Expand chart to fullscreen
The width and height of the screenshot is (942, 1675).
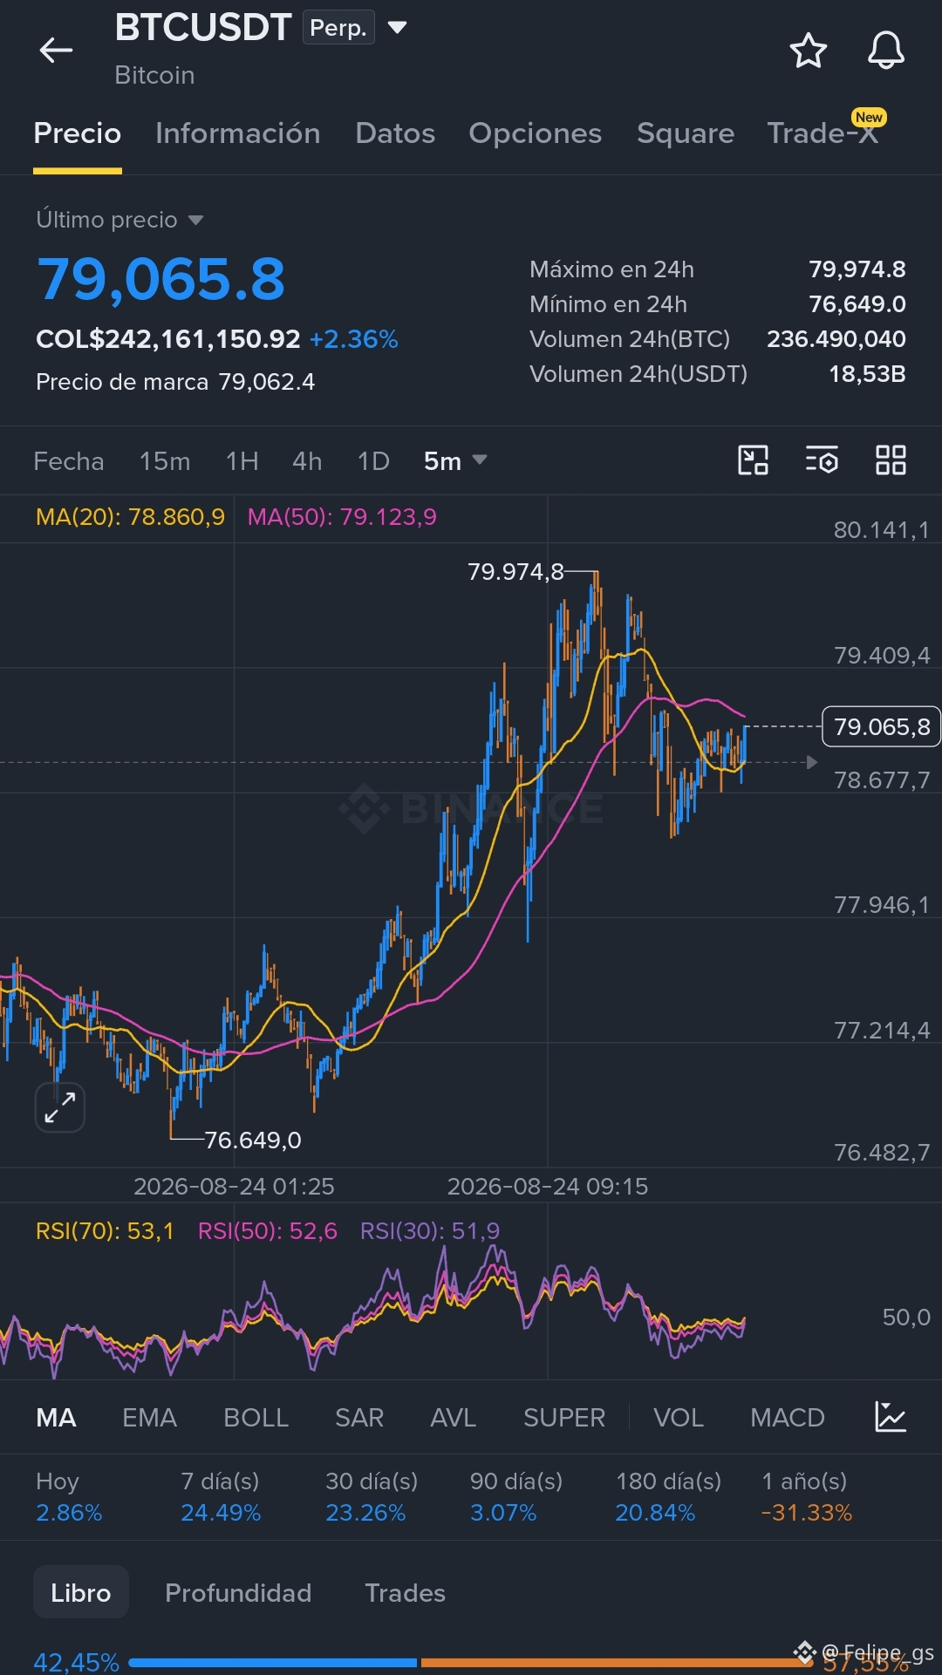point(60,1107)
